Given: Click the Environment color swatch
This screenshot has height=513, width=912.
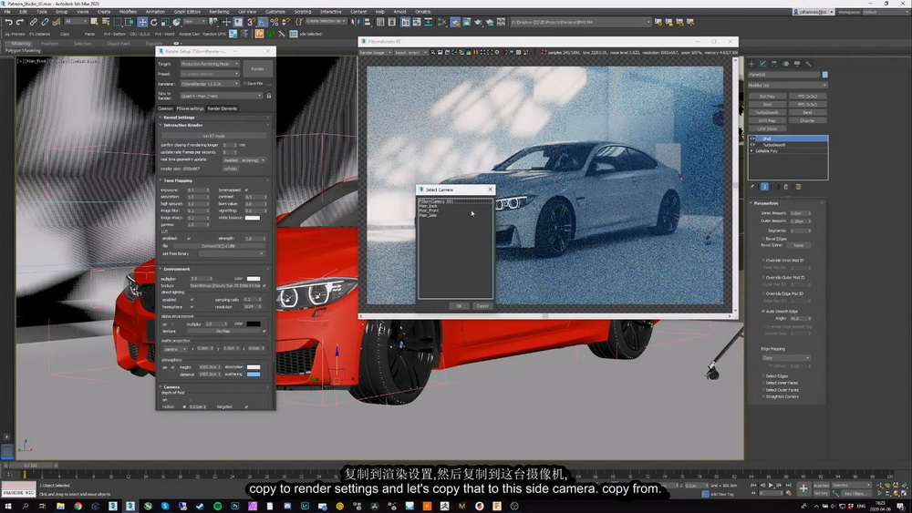Looking at the screenshot, I should coord(253,279).
